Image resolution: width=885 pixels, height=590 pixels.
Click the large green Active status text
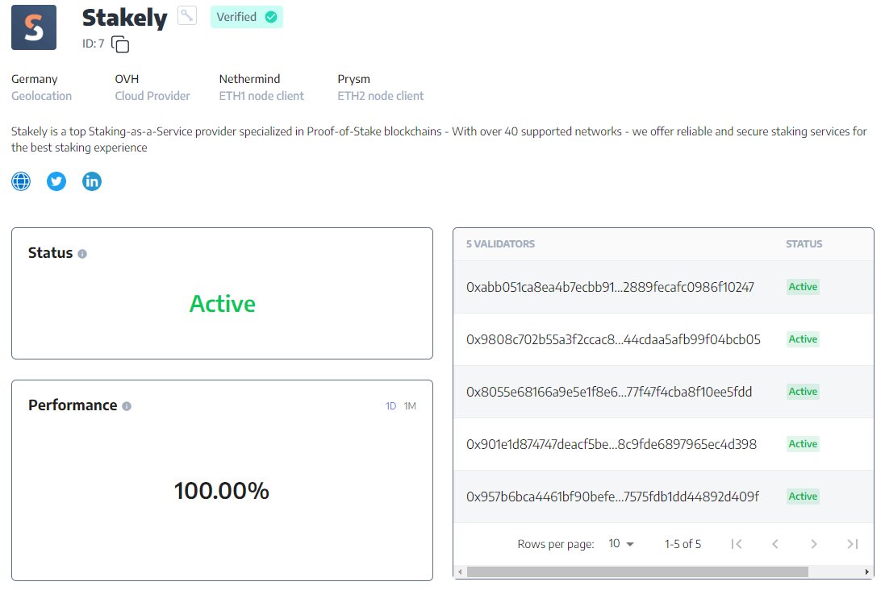223,303
